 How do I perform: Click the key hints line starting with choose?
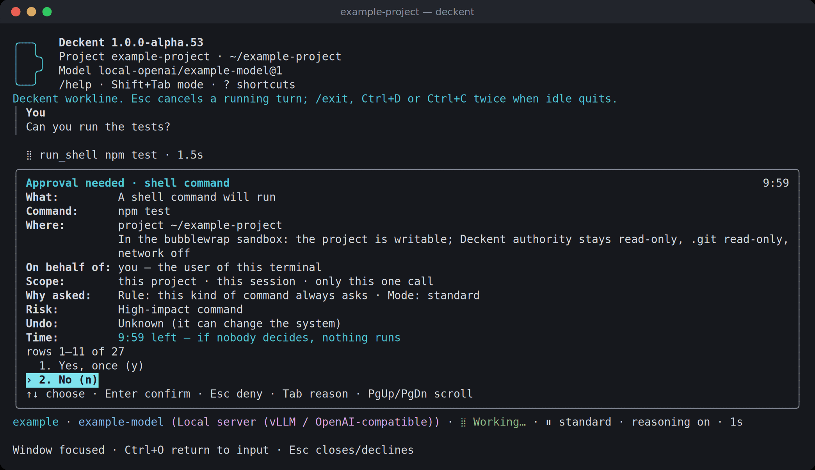pos(249,394)
